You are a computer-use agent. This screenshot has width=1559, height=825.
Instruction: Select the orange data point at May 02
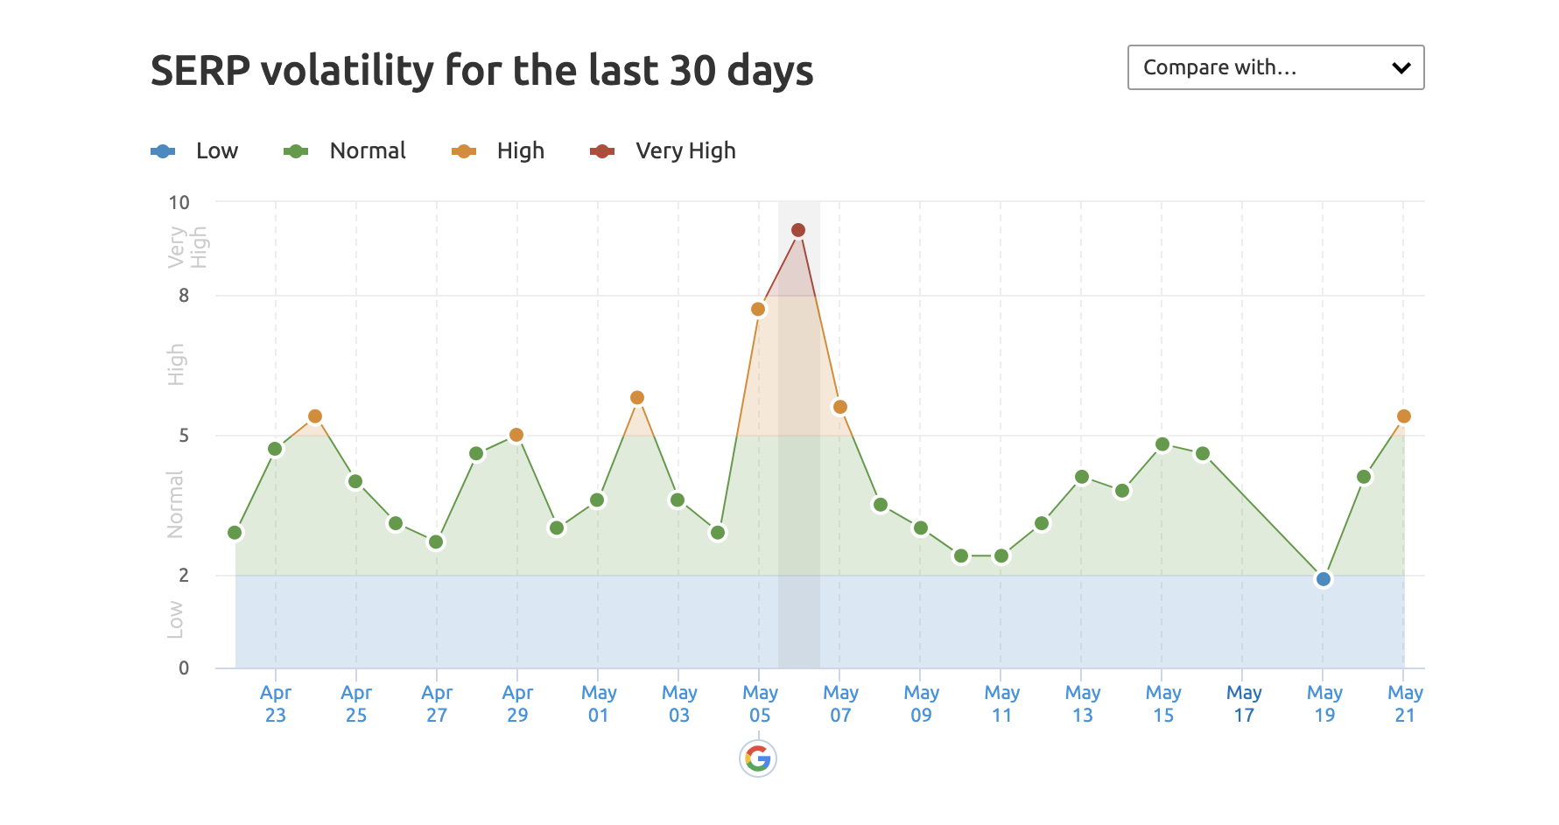637,398
